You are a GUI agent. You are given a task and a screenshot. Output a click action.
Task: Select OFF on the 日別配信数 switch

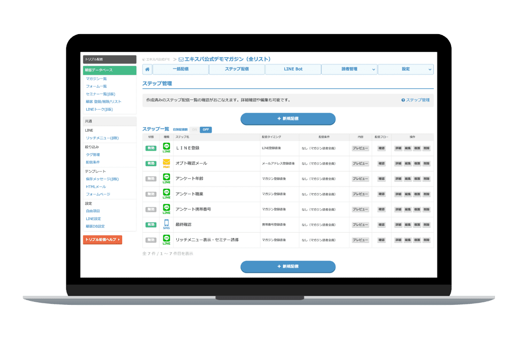[x=206, y=130]
